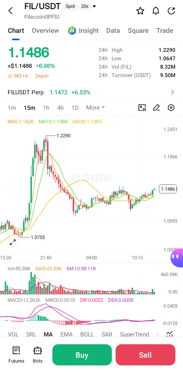Viewport: 183px width, 373px height.
Task: Tap the MA30:1.1363 legend
Action: (87, 122)
